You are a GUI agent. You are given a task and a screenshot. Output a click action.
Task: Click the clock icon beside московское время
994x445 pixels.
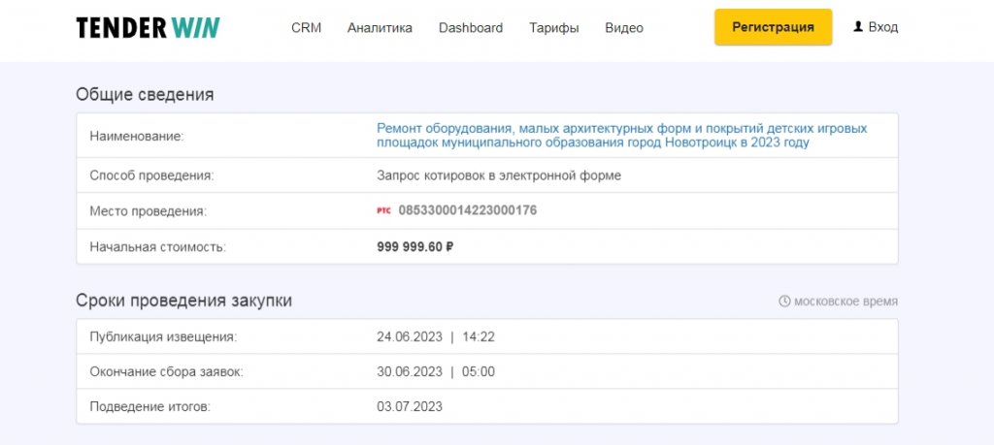(x=784, y=302)
